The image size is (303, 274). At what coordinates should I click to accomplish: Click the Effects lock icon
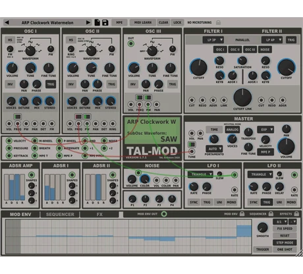296,213
